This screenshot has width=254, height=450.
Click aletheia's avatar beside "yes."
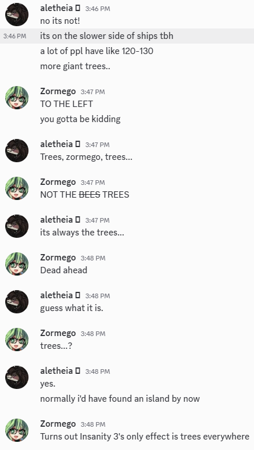[17, 377]
